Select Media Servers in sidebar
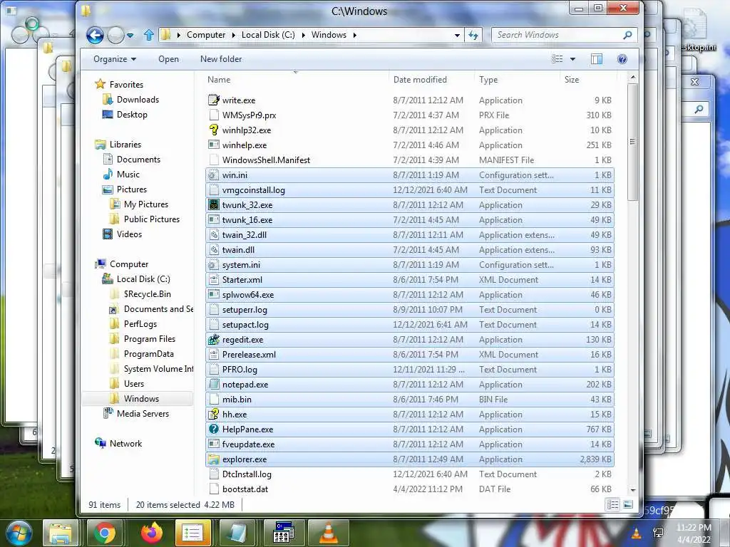 click(x=143, y=414)
